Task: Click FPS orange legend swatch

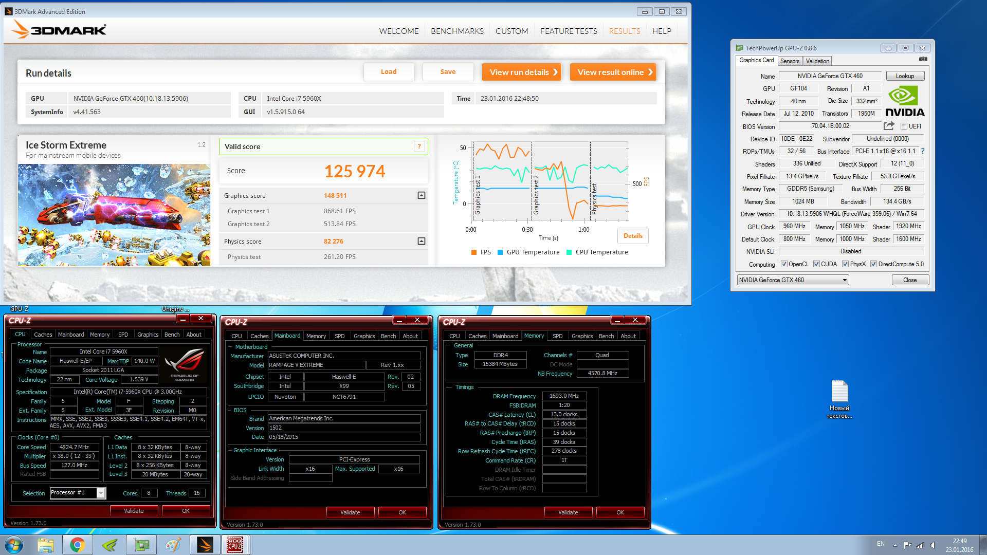Action: pos(474,252)
